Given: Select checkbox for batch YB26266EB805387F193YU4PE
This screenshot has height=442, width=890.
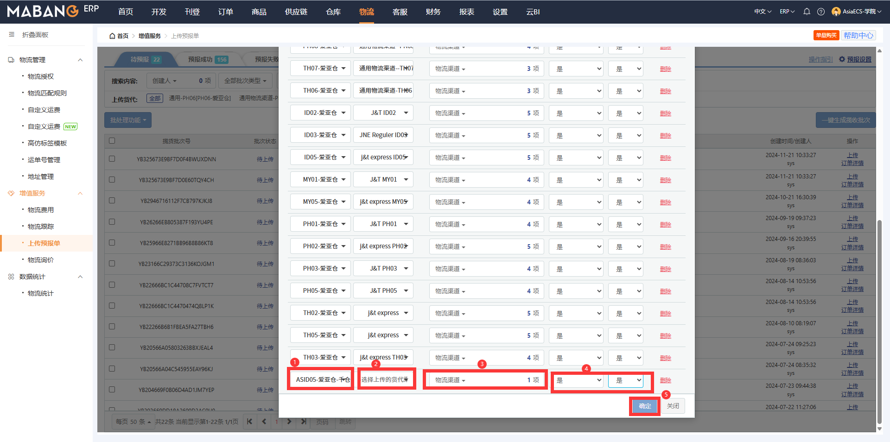Looking at the screenshot, I should [112, 221].
